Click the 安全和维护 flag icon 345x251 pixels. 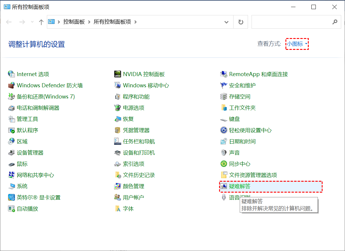click(224, 86)
